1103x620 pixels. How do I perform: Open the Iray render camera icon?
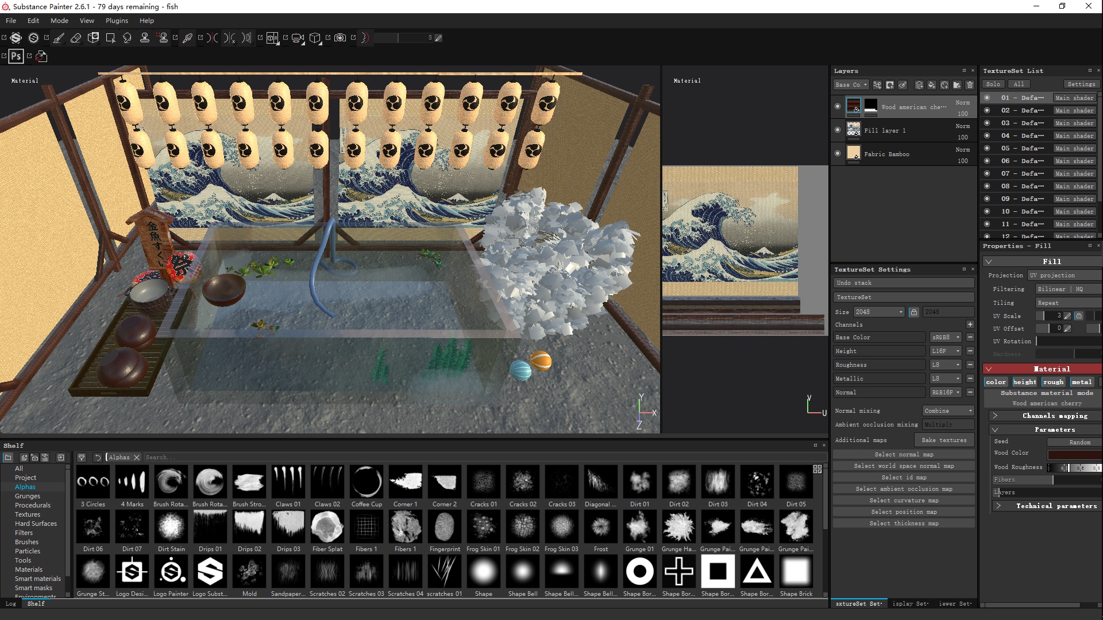pos(340,38)
